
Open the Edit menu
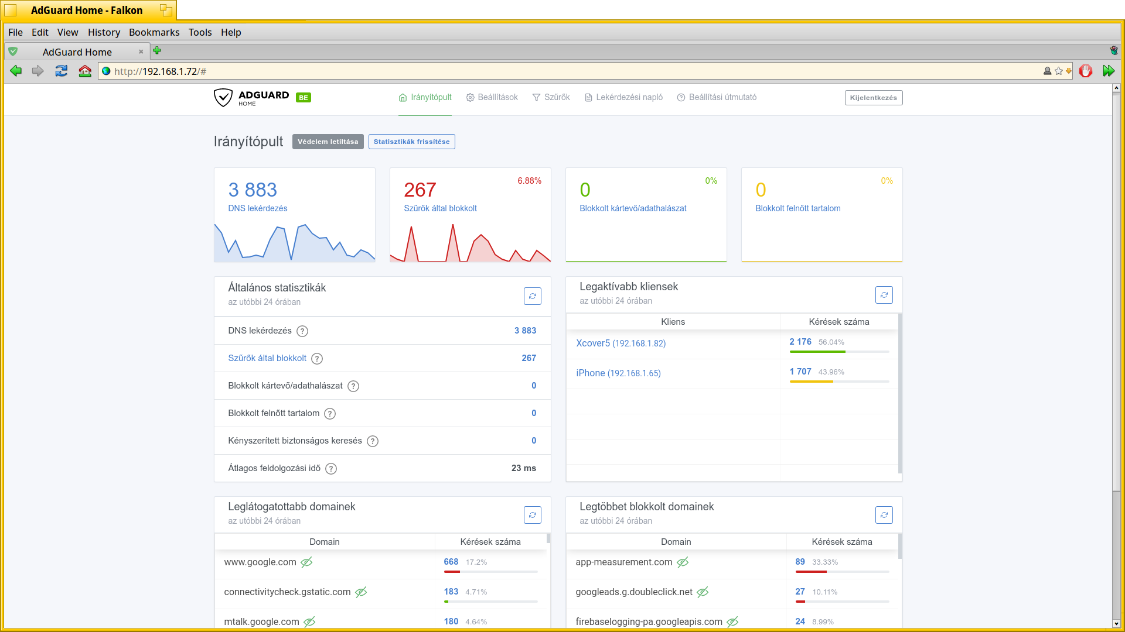[40, 32]
